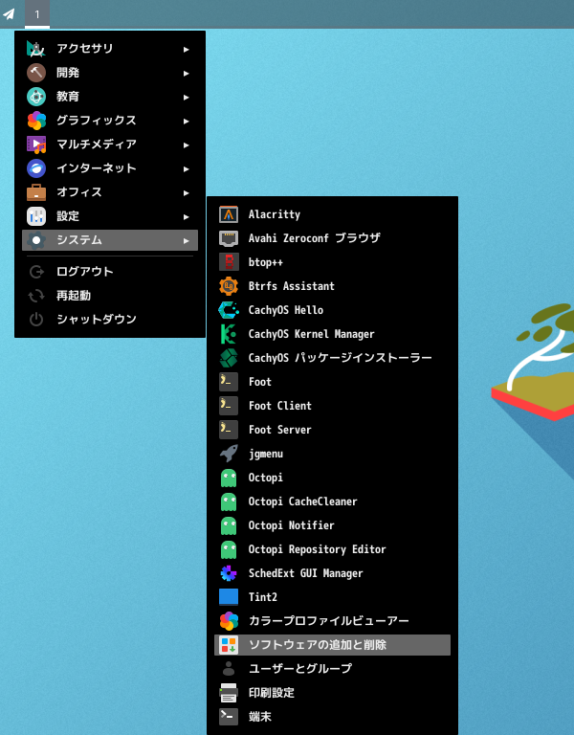Click the CachyOS Kernel Manager icon

tap(229, 334)
